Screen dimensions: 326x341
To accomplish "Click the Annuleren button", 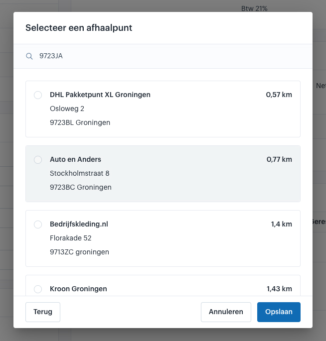I will click(x=226, y=312).
